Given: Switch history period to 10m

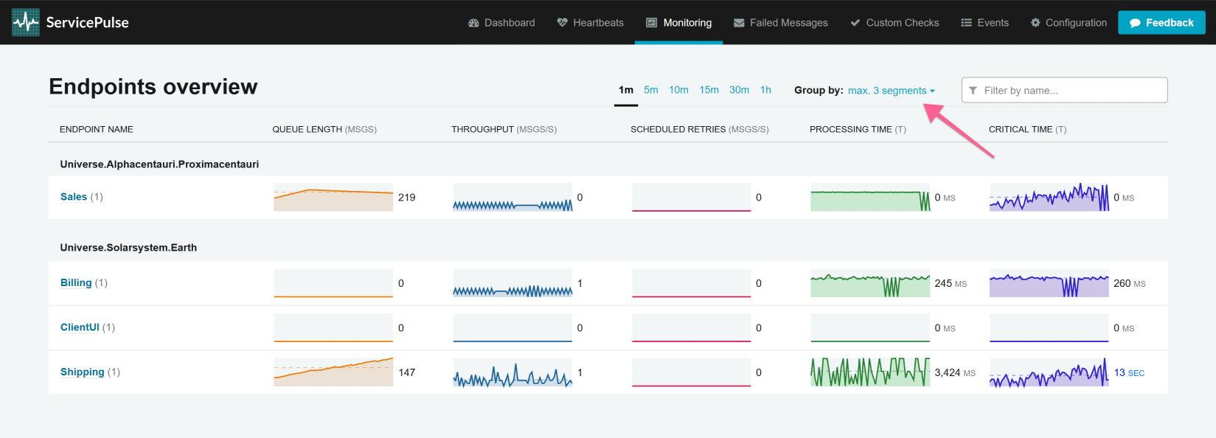Looking at the screenshot, I should point(678,90).
